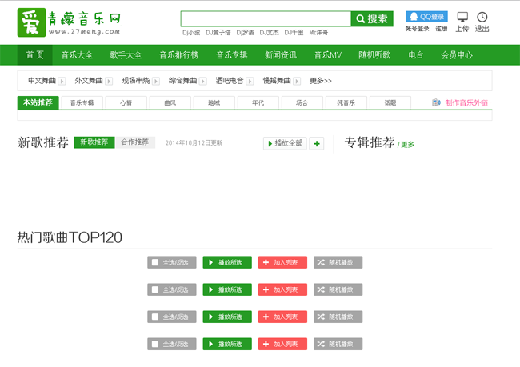The image size is (520, 367).
Task: Switch to the 心情 tab
Action: coord(126,103)
